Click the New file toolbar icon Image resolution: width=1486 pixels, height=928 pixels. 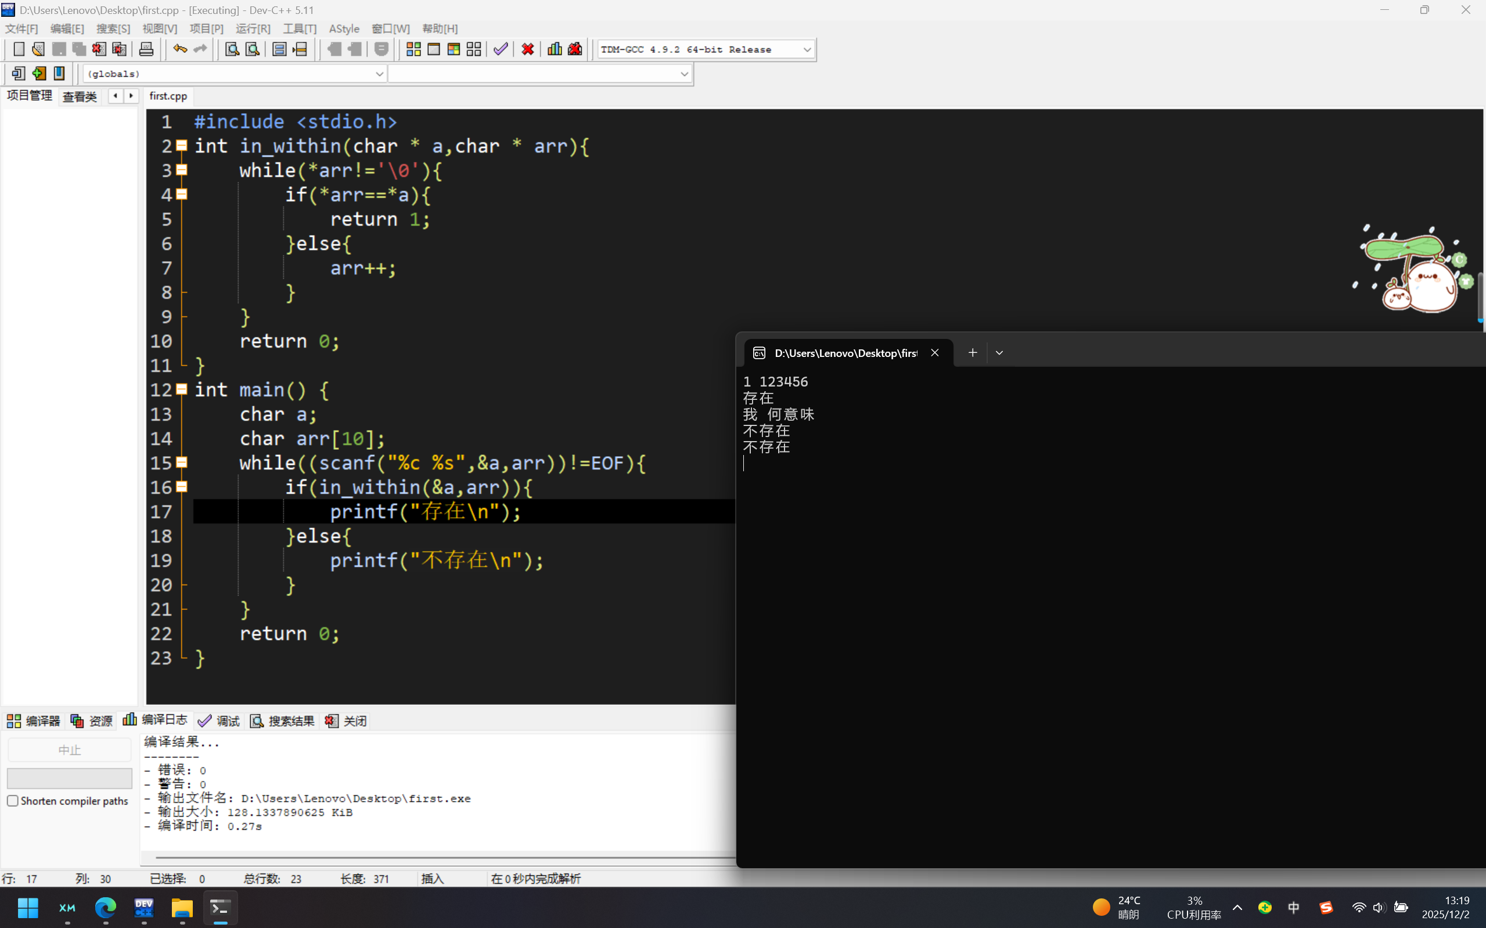(x=19, y=49)
